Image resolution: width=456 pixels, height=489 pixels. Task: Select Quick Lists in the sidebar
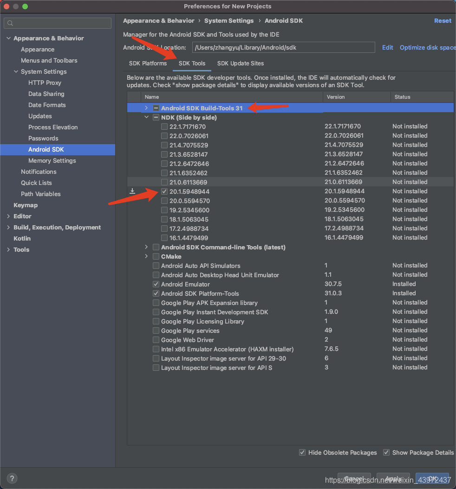[x=36, y=183]
